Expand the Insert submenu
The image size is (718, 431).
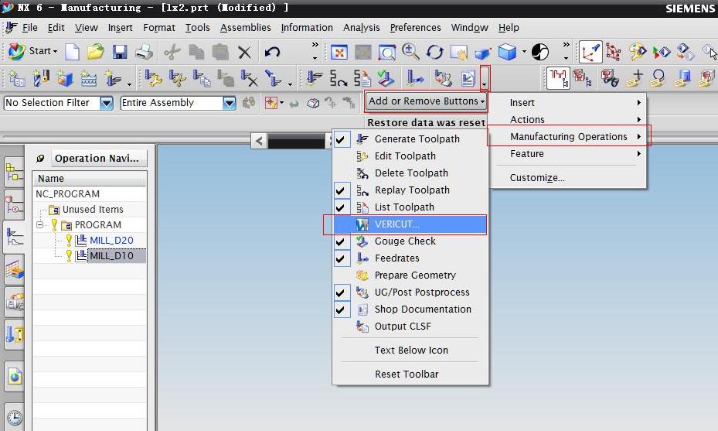click(x=568, y=103)
